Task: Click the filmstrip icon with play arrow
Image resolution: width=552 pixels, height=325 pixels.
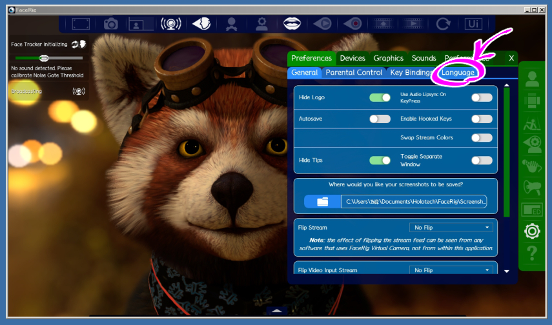Action: [x=413, y=24]
